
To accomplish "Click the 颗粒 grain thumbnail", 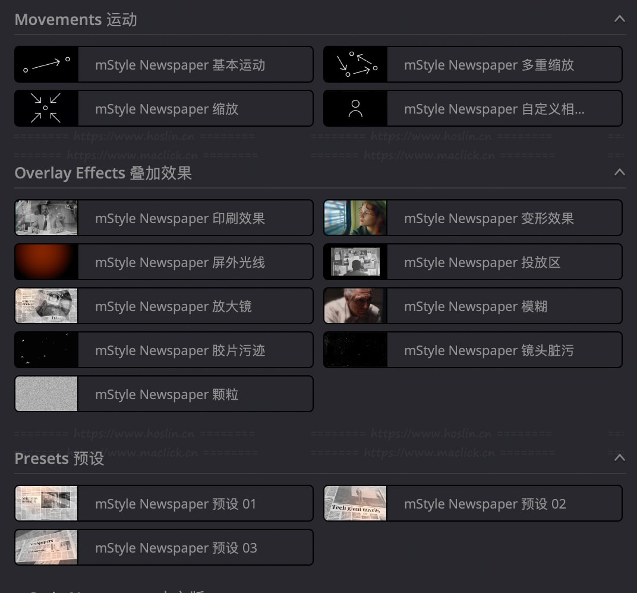I will pos(46,393).
